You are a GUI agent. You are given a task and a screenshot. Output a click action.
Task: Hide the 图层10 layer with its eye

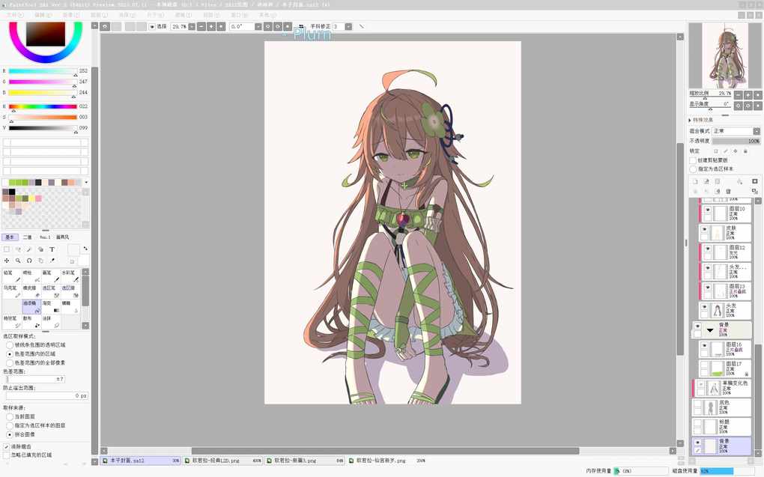coord(708,210)
